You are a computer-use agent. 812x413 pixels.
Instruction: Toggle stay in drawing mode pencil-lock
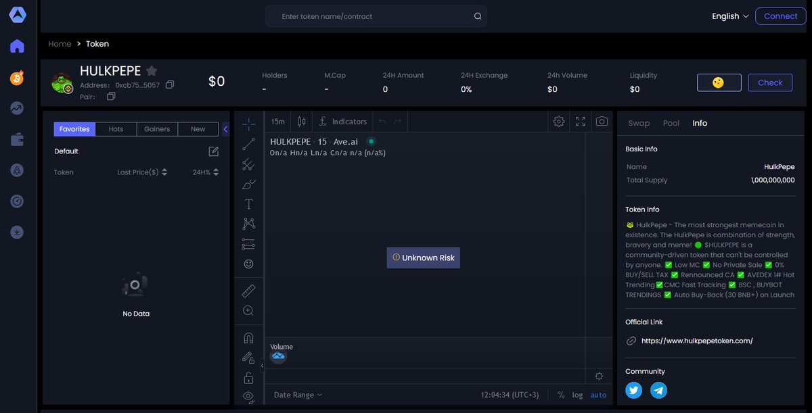(x=248, y=358)
